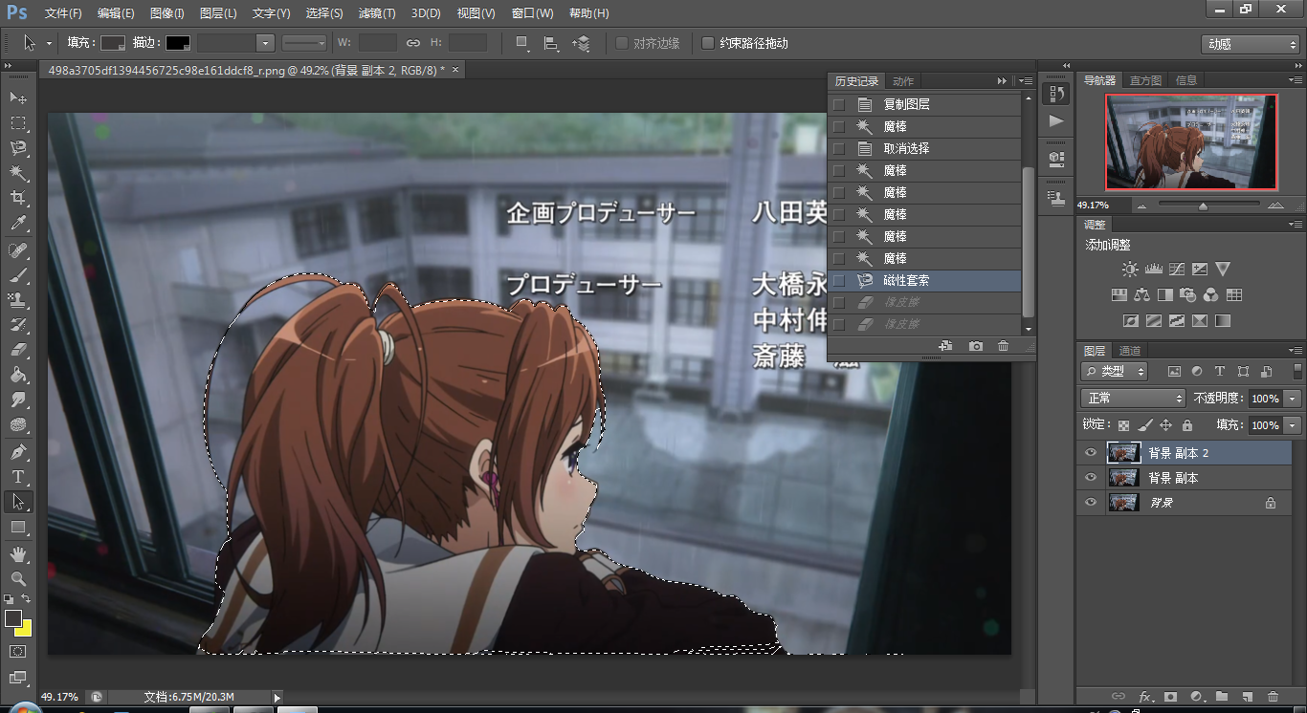Switch to the 直方图 tab

1145,80
